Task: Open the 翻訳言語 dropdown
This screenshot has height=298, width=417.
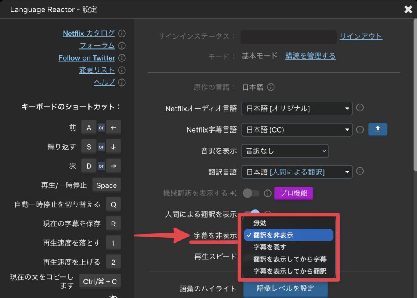Action: click(x=296, y=172)
